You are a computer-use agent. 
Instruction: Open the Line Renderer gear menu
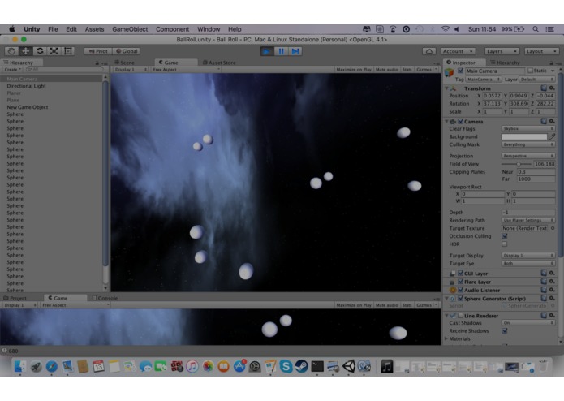click(x=552, y=316)
